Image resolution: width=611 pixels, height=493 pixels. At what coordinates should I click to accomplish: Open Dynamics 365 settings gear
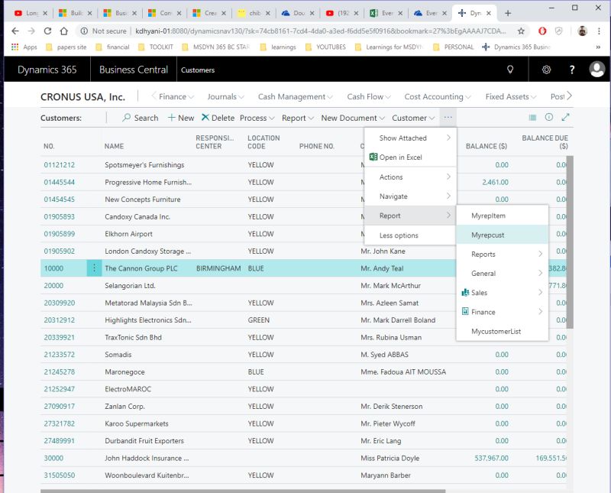[545, 70]
